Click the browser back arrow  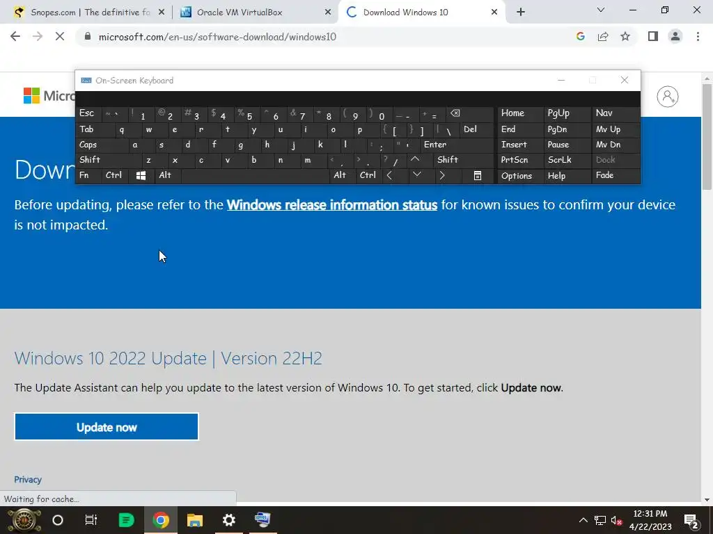tap(15, 37)
